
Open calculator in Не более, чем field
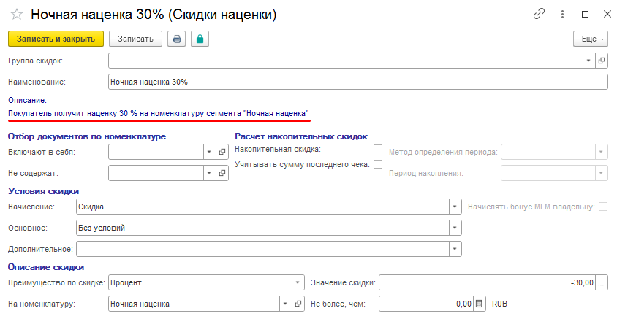[479, 304]
